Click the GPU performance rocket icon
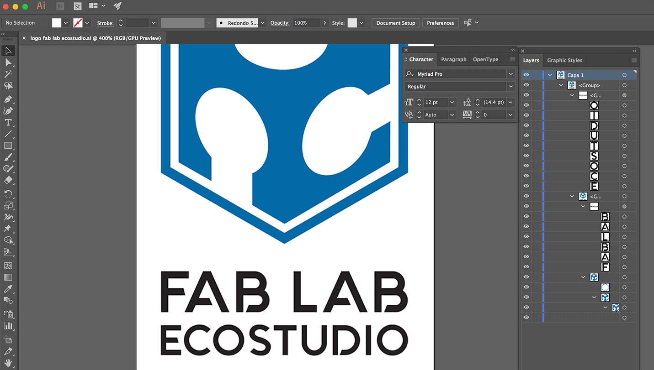This screenshot has height=370, width=654. point(117,6)
